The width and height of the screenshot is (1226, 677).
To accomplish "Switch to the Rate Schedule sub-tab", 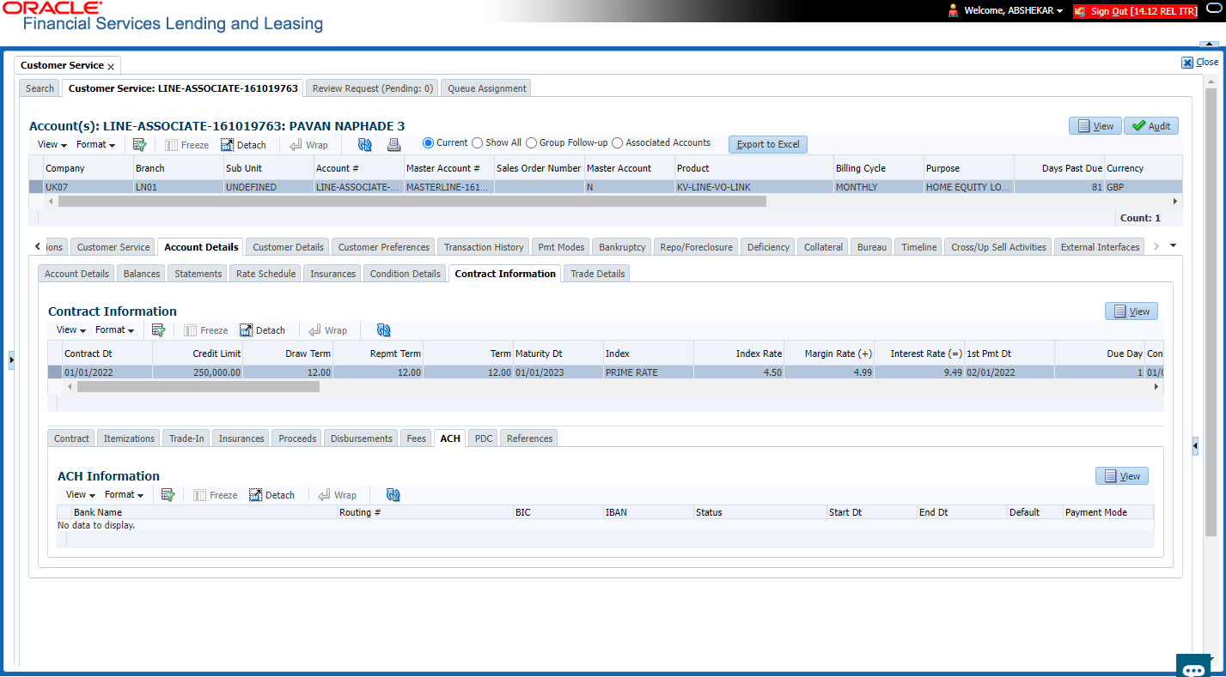I will pos(265,274).
